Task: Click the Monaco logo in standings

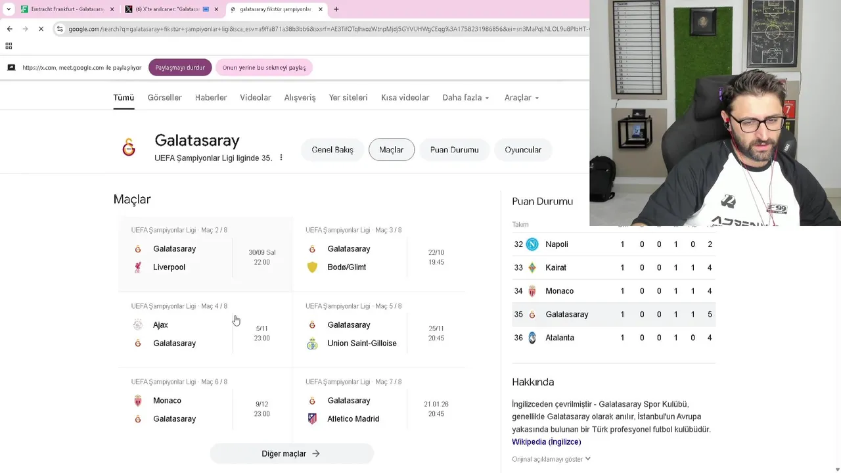Action: pyautogui.click(x=532, y=291)
